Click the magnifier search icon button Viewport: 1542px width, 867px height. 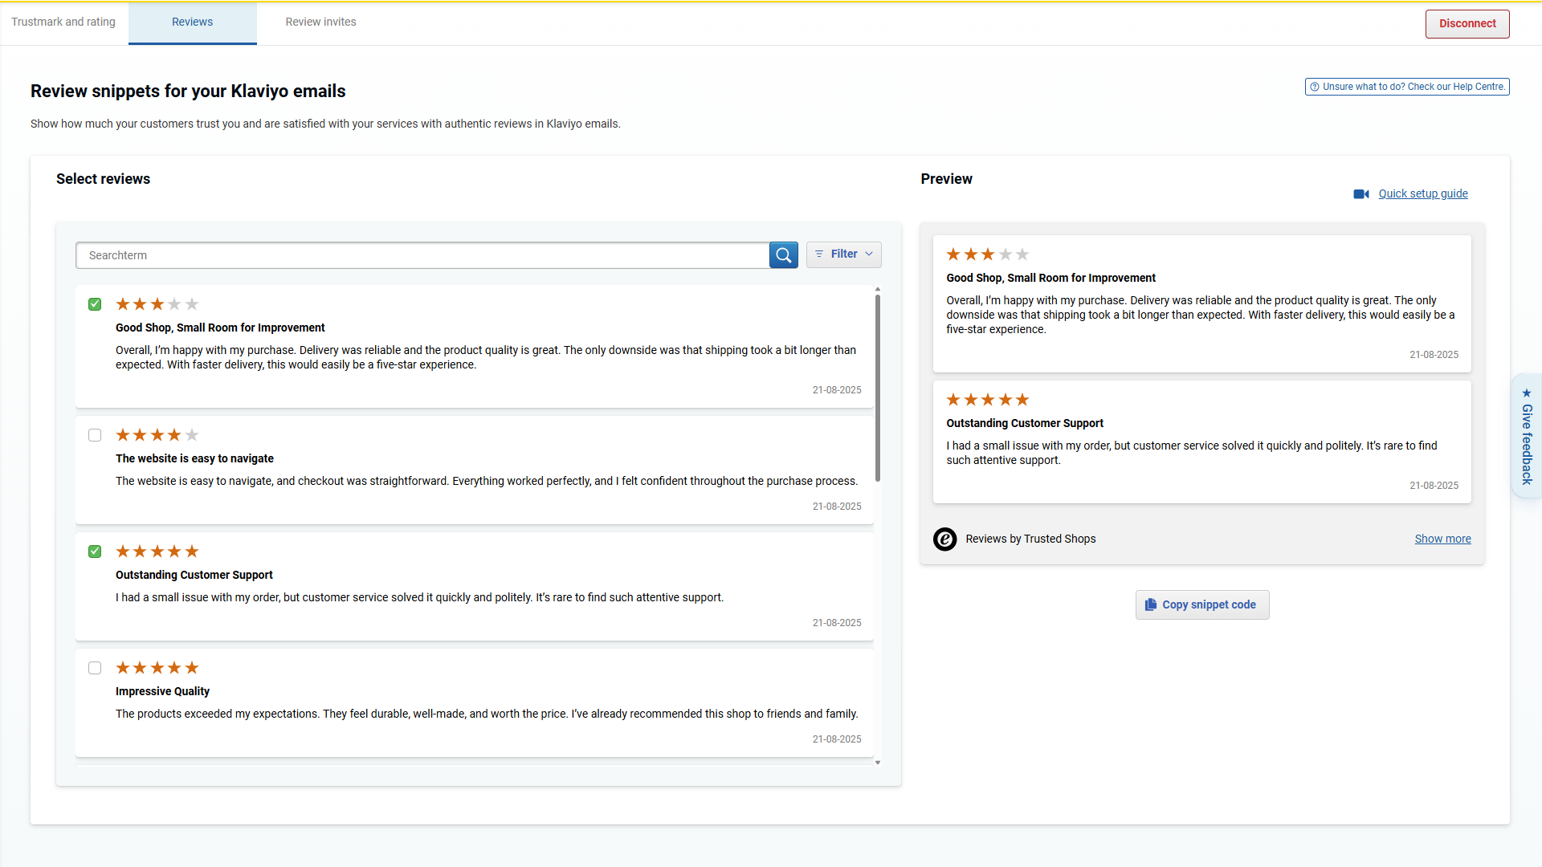(783, 255)
